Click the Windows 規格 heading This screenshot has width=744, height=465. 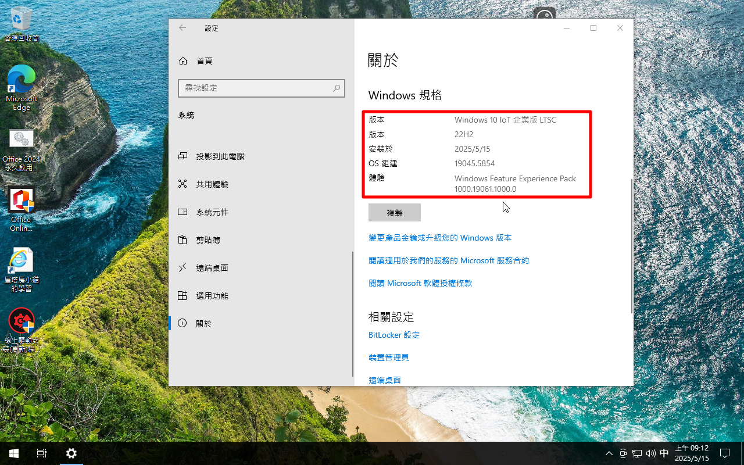[x=405, y=95]
